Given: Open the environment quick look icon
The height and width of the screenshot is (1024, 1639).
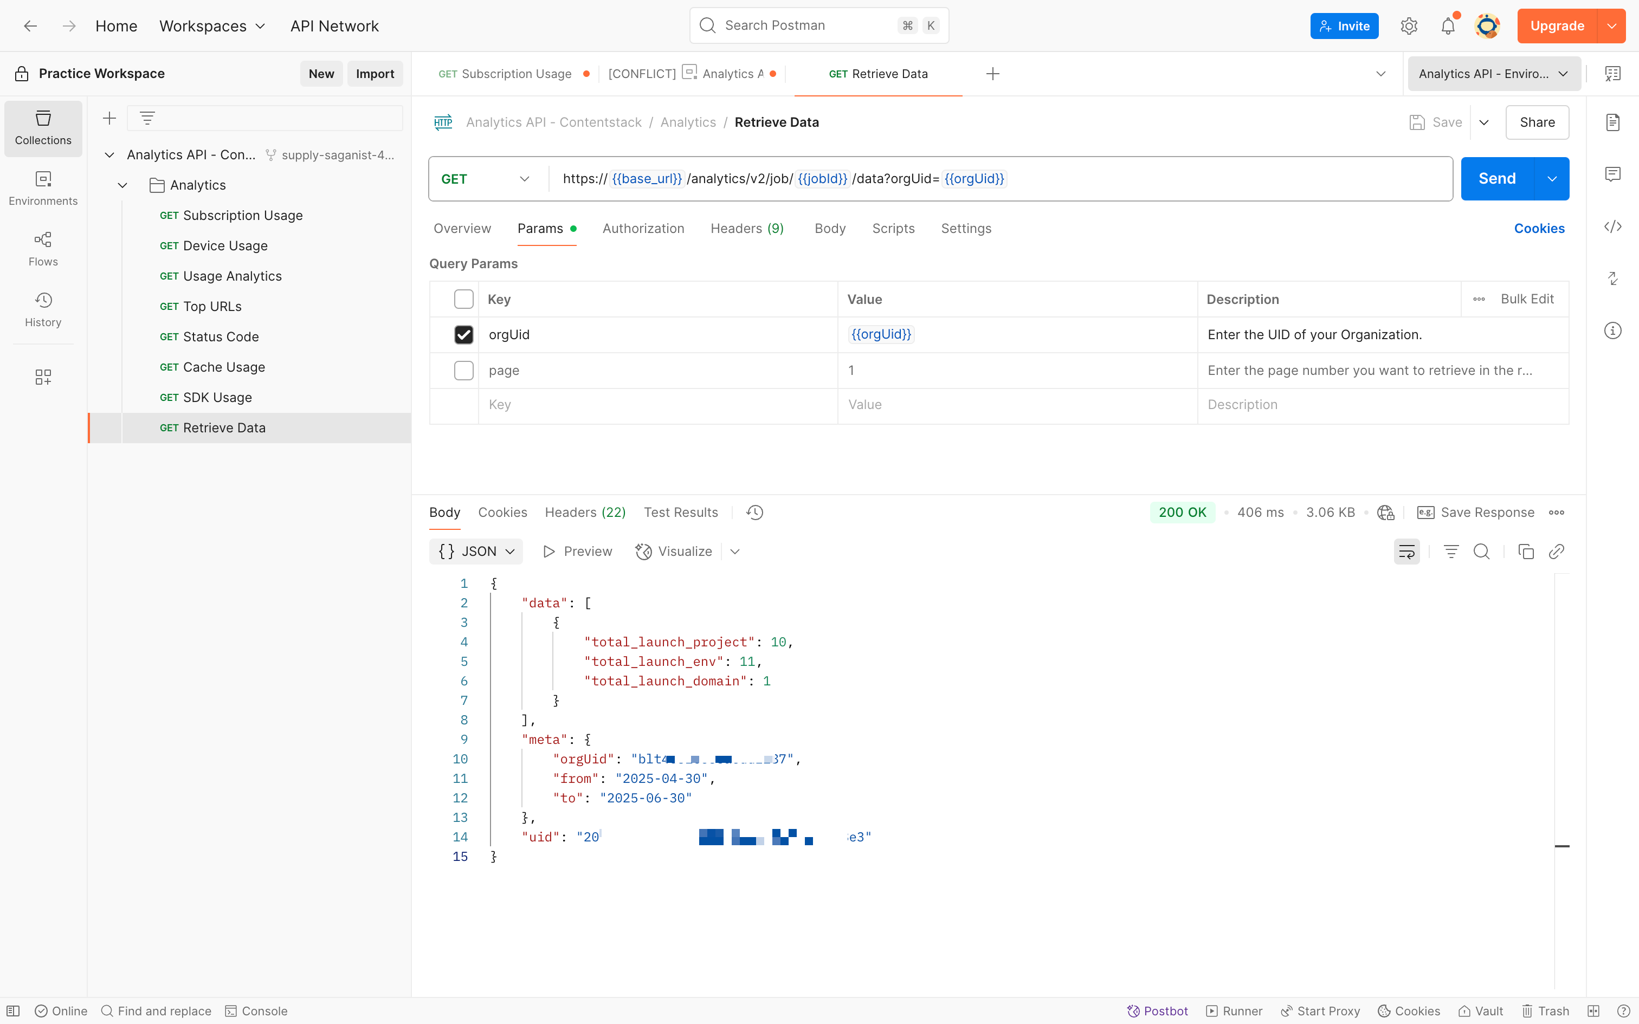Looking at the screenshot, I should 1612,74.
